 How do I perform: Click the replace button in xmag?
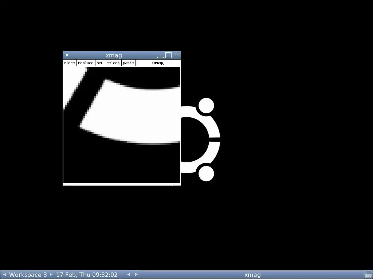coord(86,63)
